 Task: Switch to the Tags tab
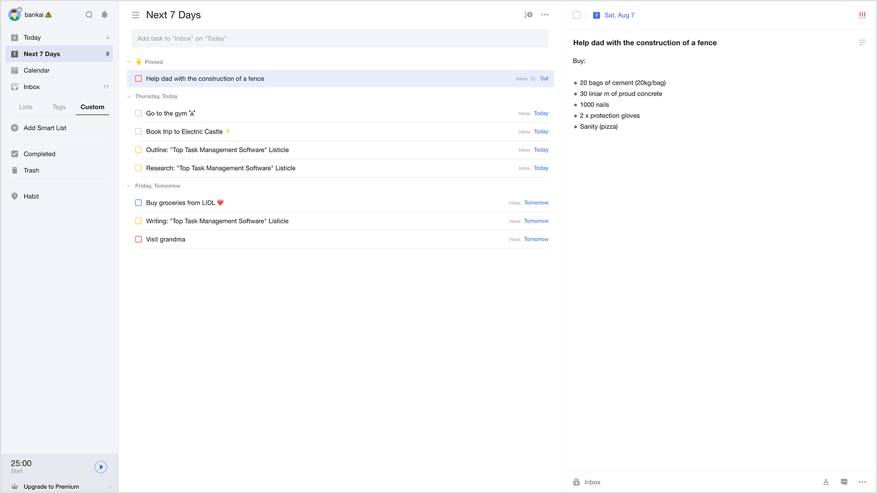click(59, 107)
